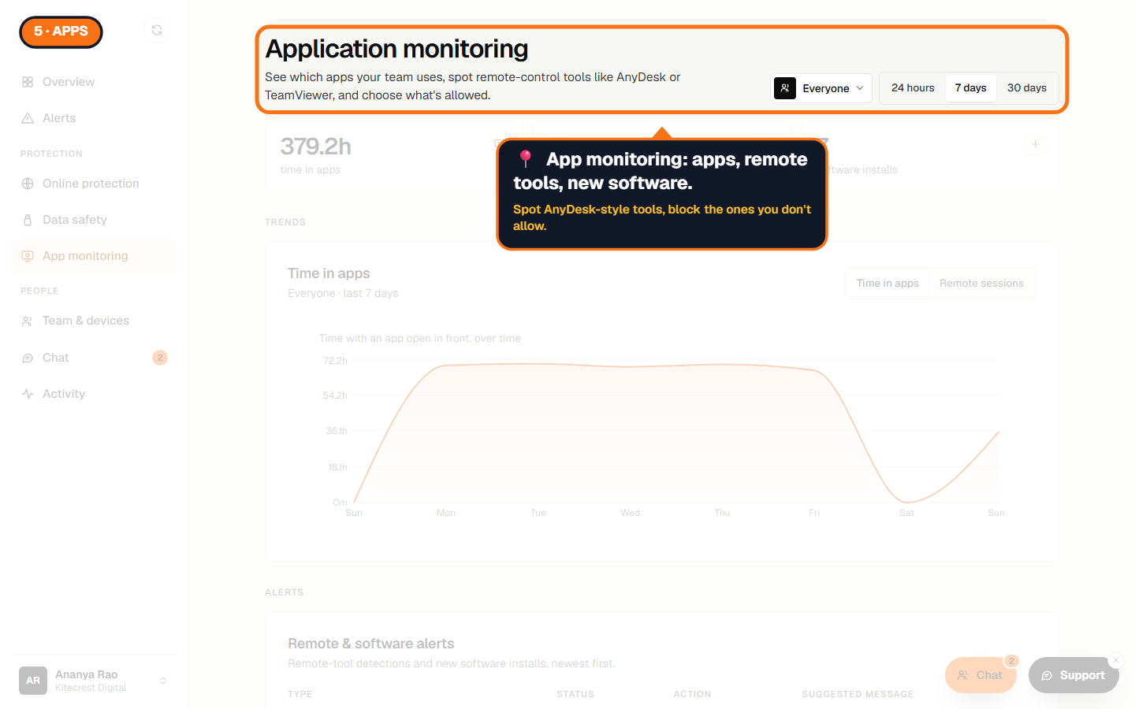The image size is (1135, 709).
Task: Select the Data safety lock icon
Action: pyautogui.click(x=28, y=220)
